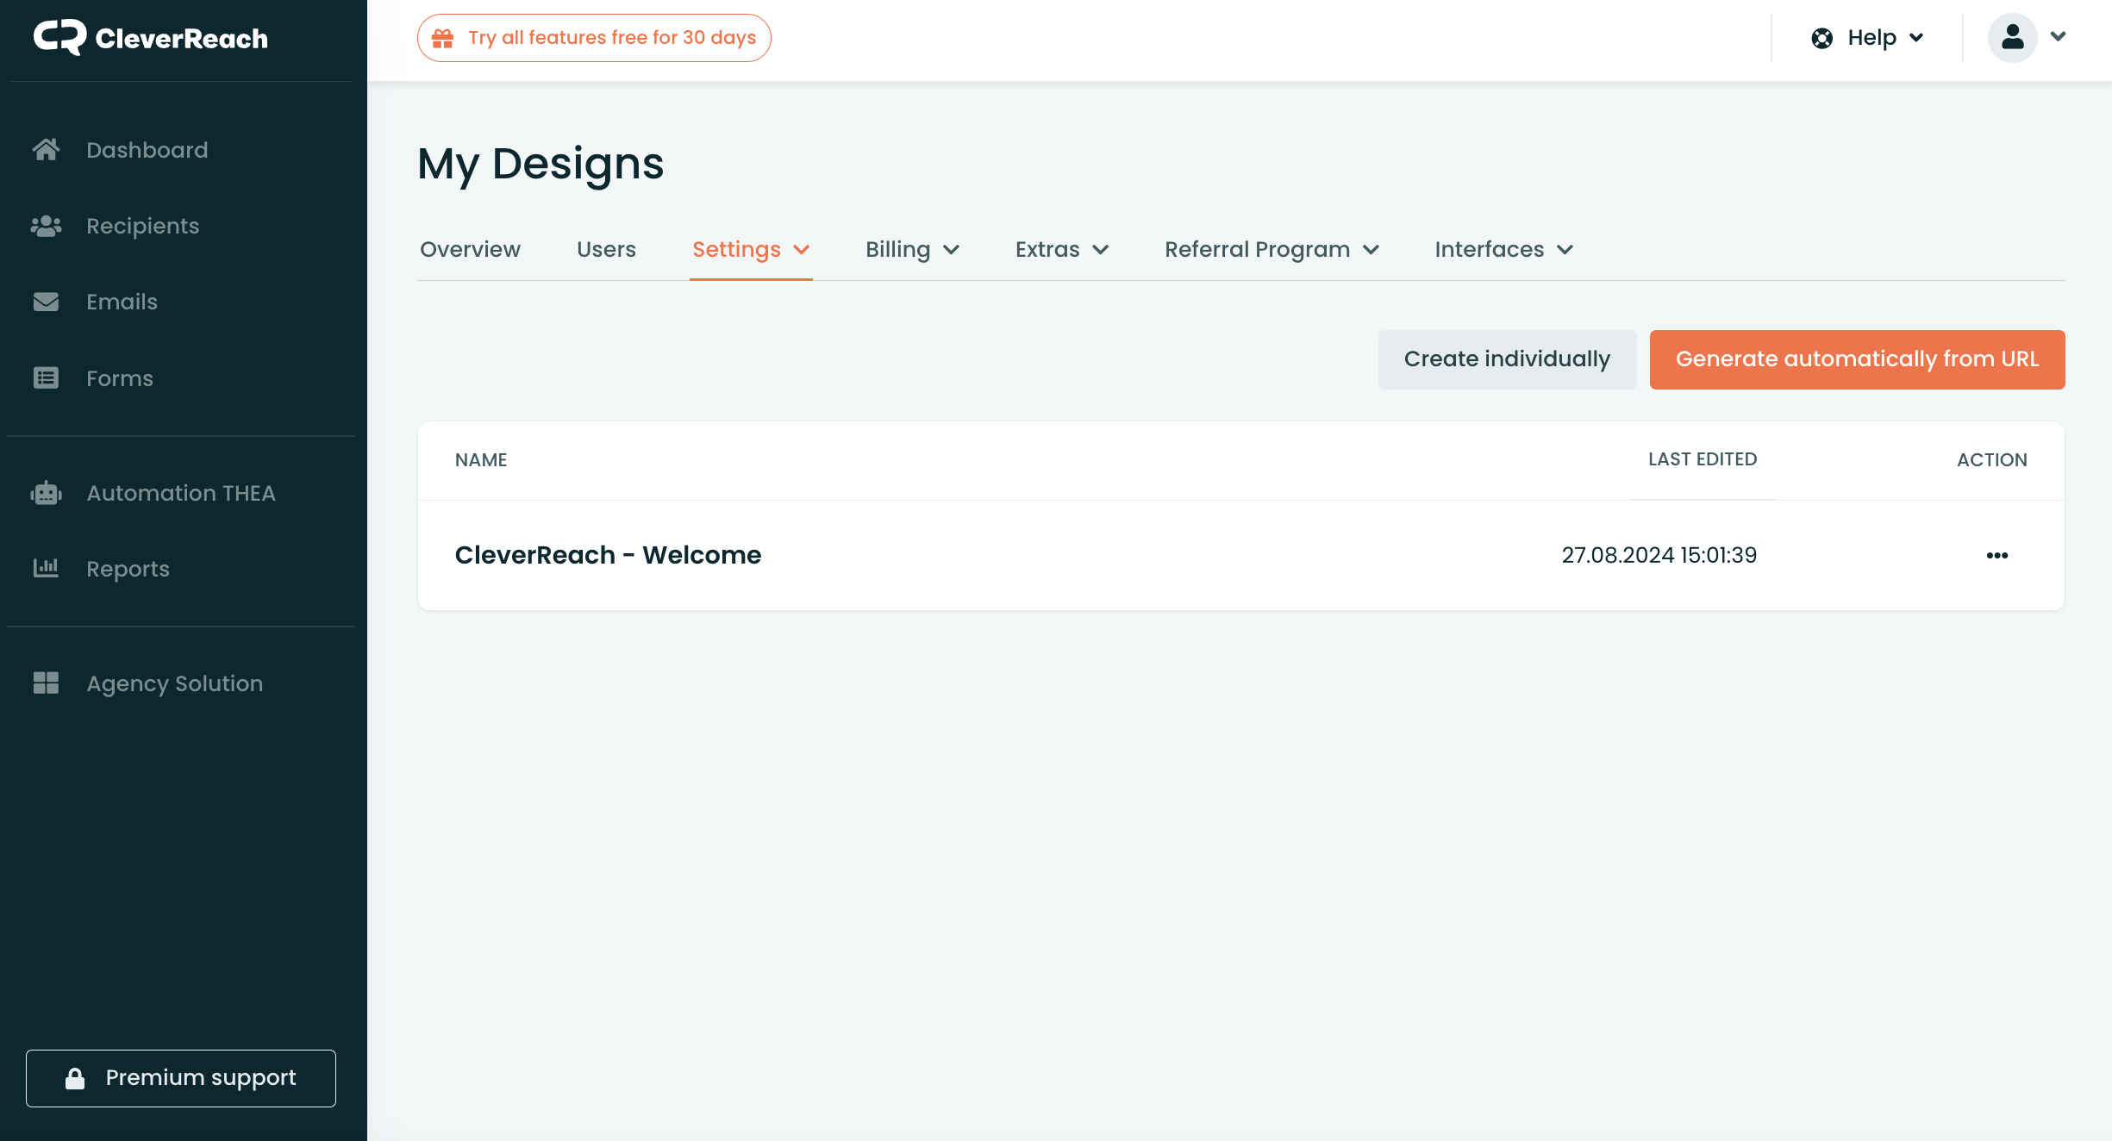The width and height of the screenshot is (2112, 1141).
Task: Click the Help label in header
Action: 1871,38
